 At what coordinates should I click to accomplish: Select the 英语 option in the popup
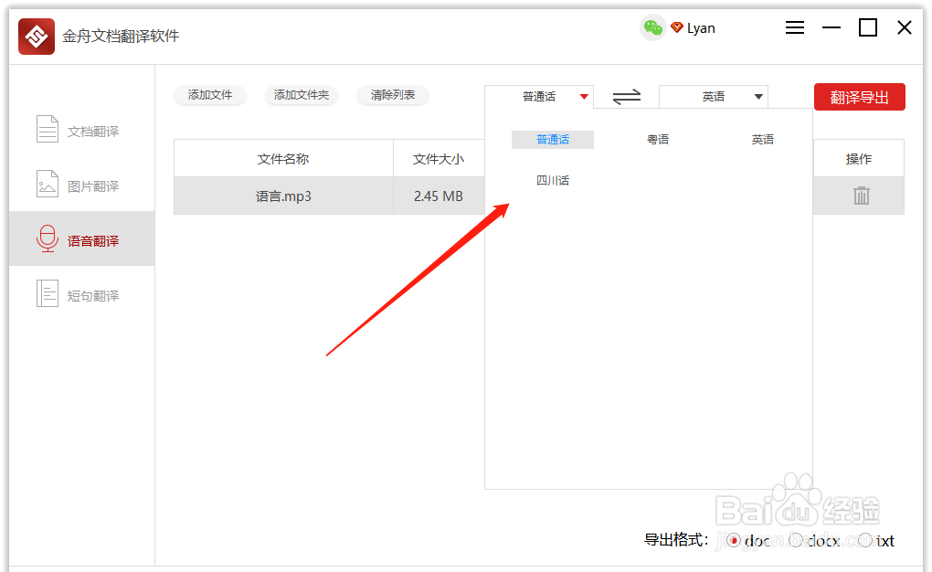763,138
